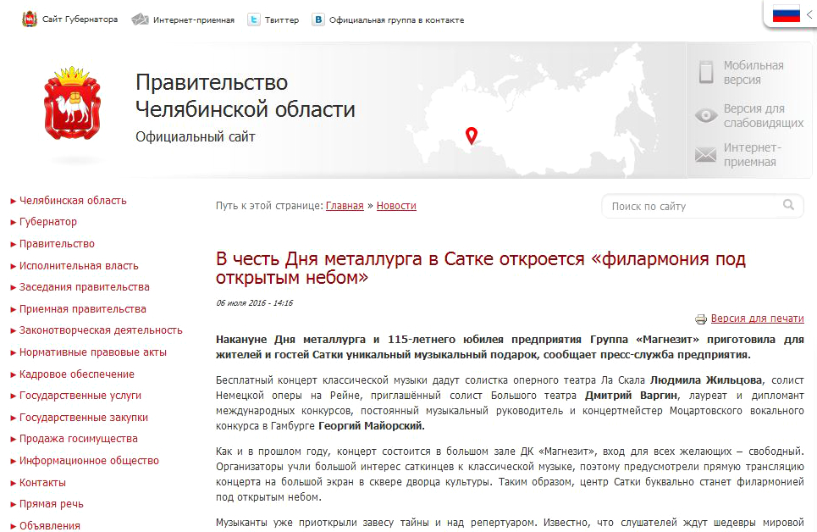Click the article headline about Дня металлурга

click(480, 268)
